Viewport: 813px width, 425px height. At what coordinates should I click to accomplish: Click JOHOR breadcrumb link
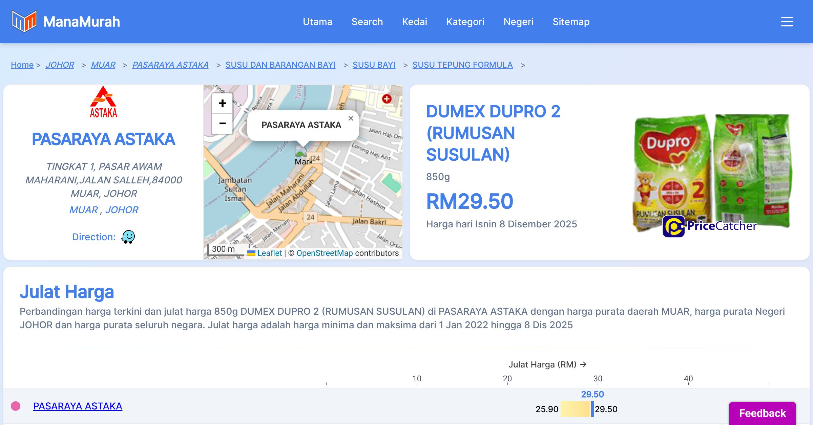coord(60,65)
